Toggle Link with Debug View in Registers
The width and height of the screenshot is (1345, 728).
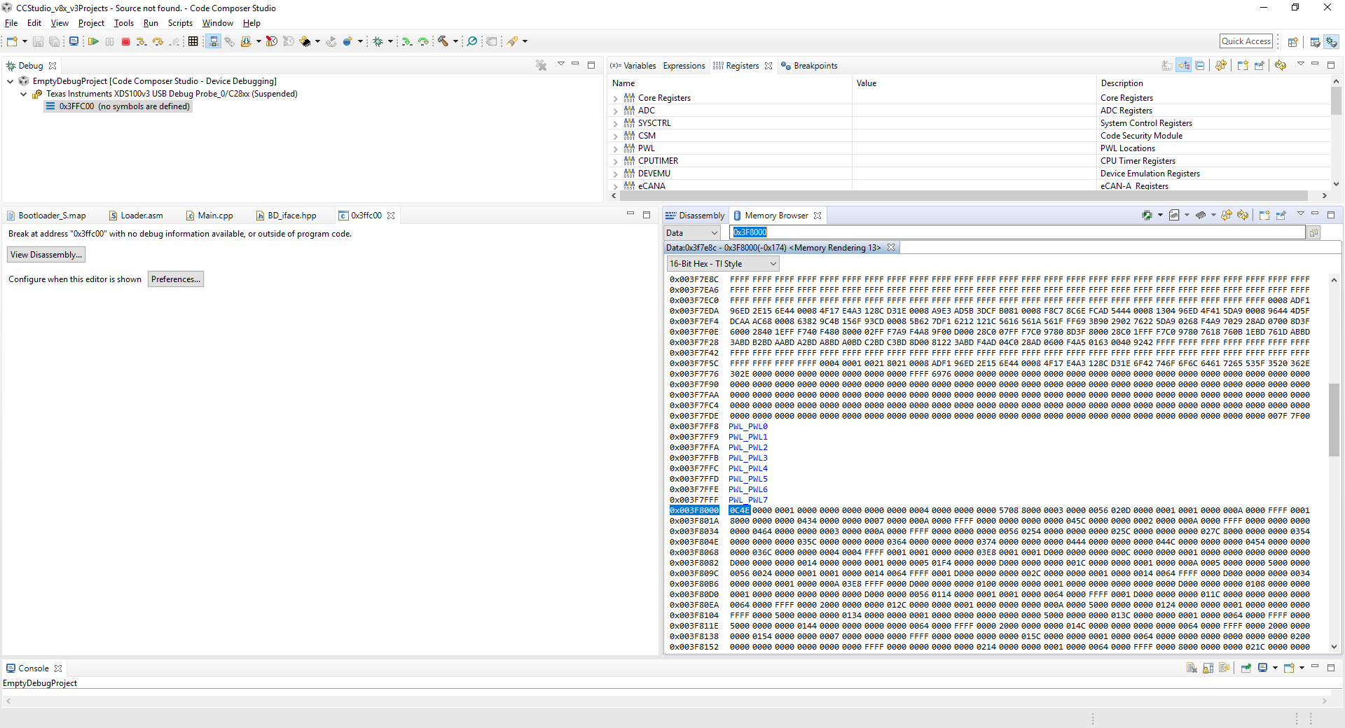[1185, 65]
